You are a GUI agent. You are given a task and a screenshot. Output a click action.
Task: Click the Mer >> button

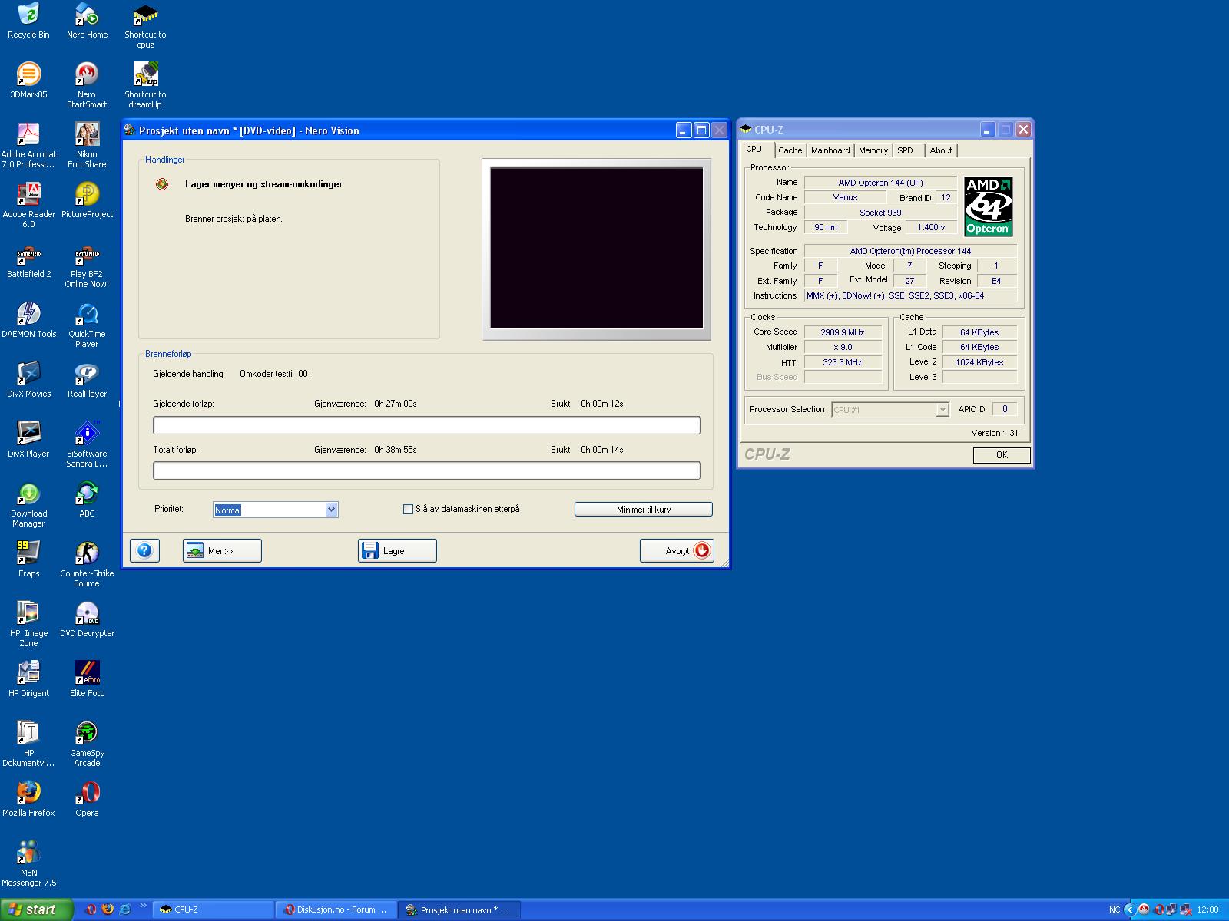(x=222, y=550)
